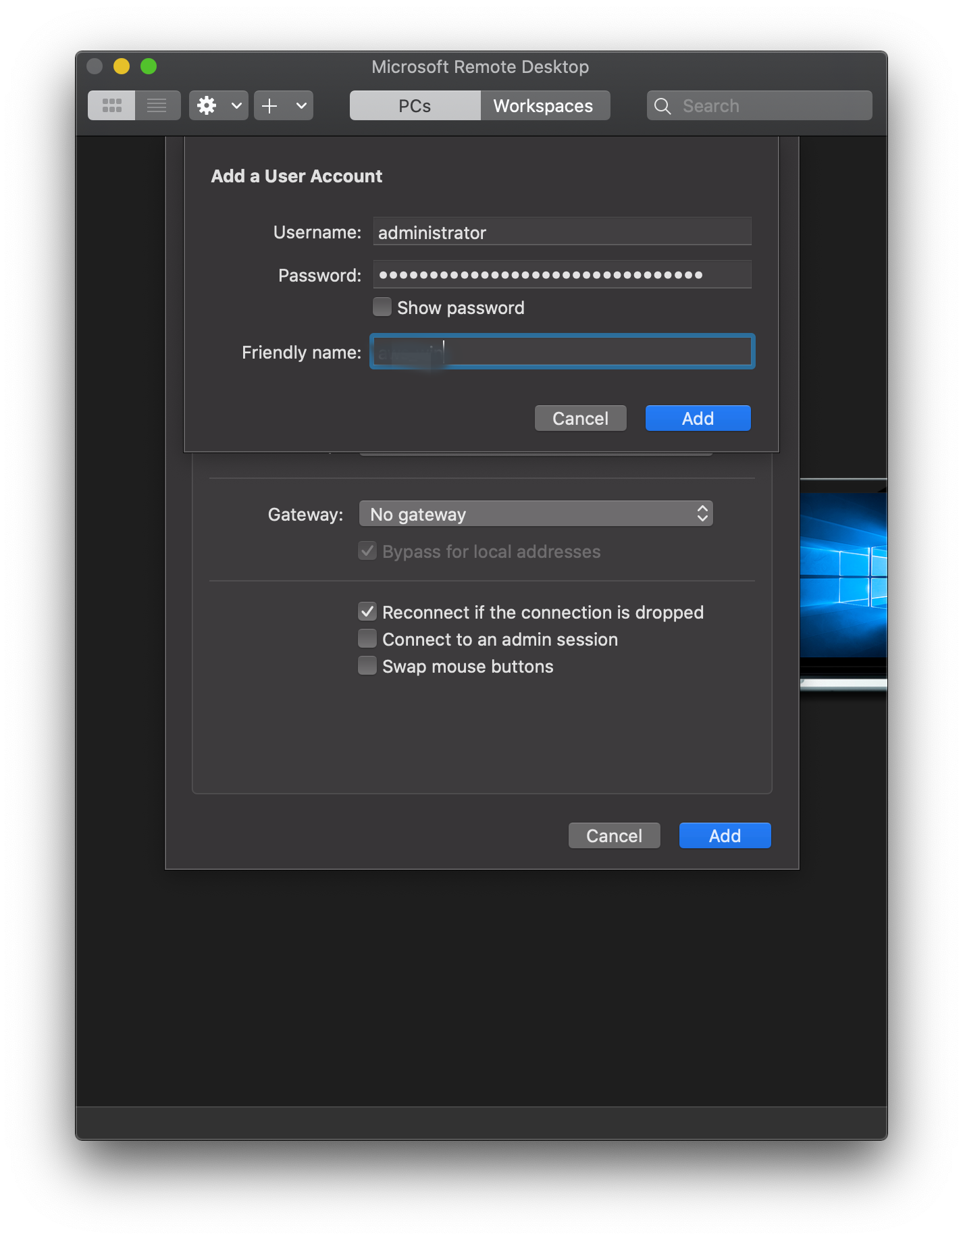
Task: Enable Show password checkbox
Action: (x=382, y=307)
